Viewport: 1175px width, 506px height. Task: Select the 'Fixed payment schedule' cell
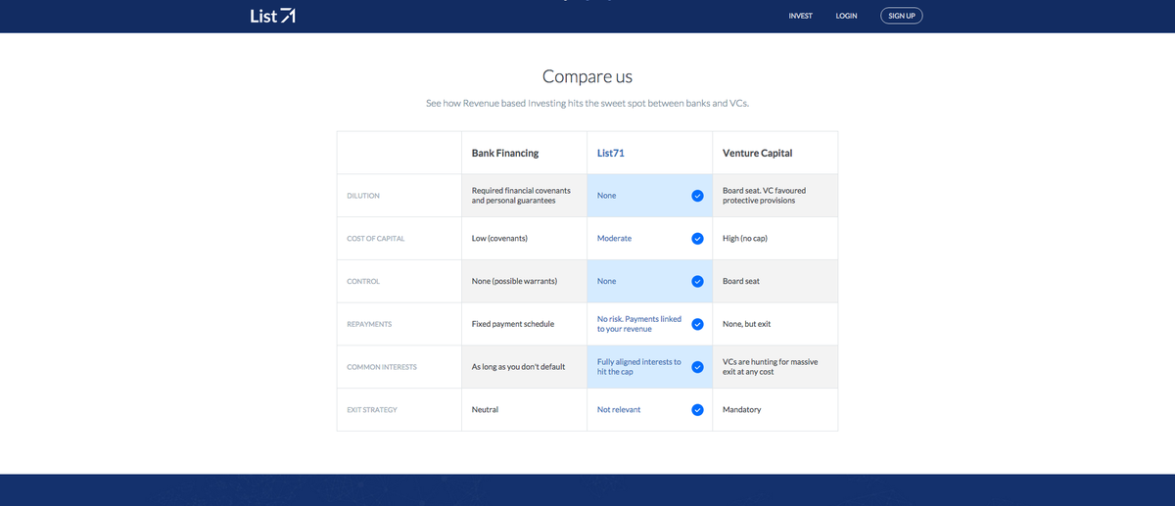524,324
